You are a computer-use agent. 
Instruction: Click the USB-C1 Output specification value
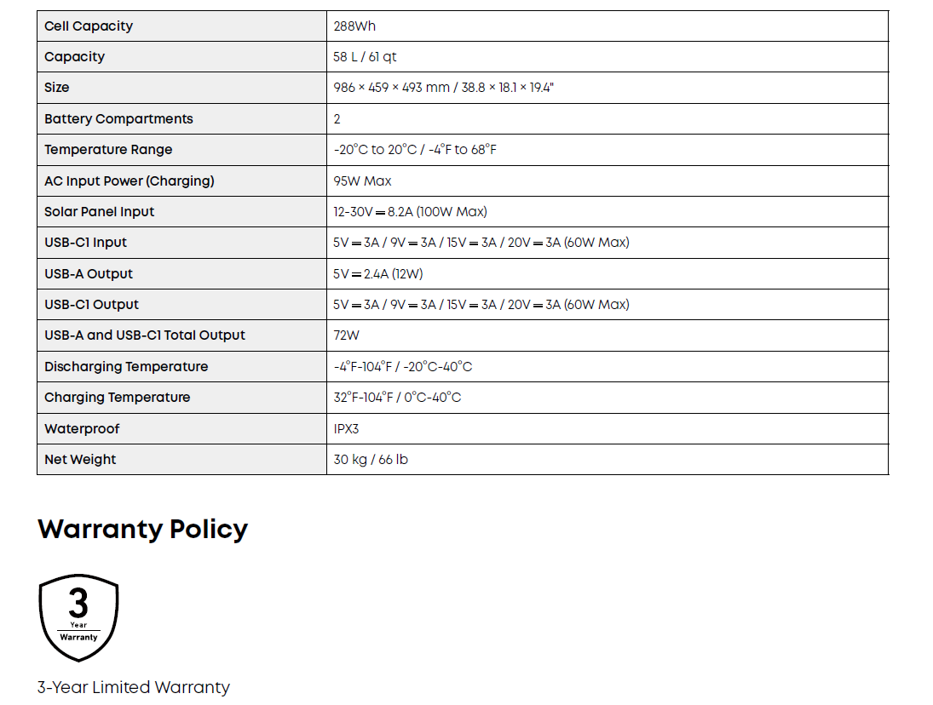(481, 305)
